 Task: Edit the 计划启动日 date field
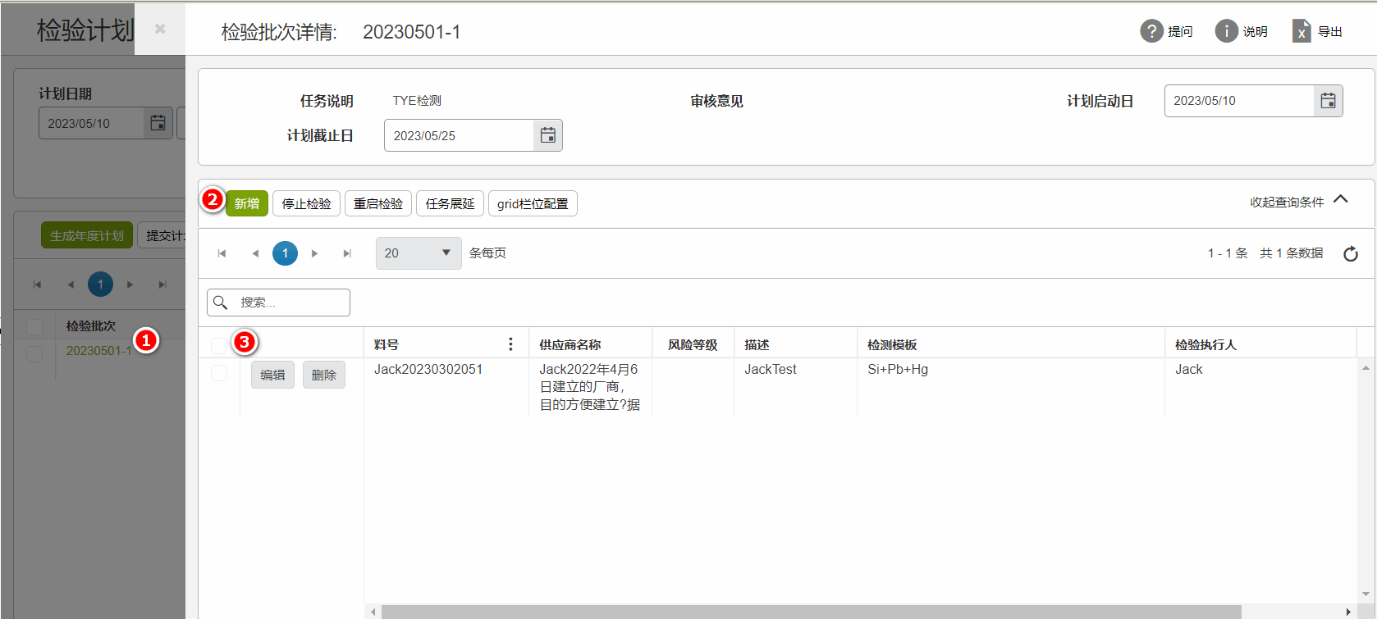point(1239,101)
